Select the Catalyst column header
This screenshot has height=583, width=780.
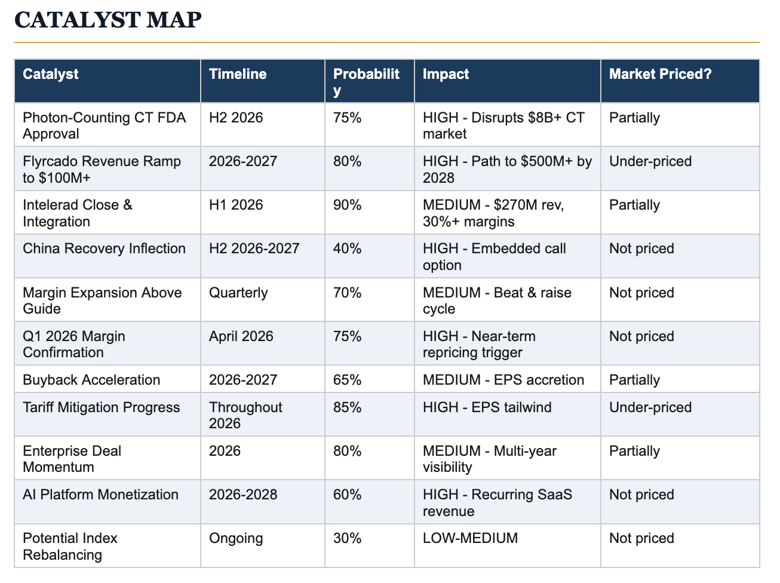pyautogui.click(x=108, y=81)
